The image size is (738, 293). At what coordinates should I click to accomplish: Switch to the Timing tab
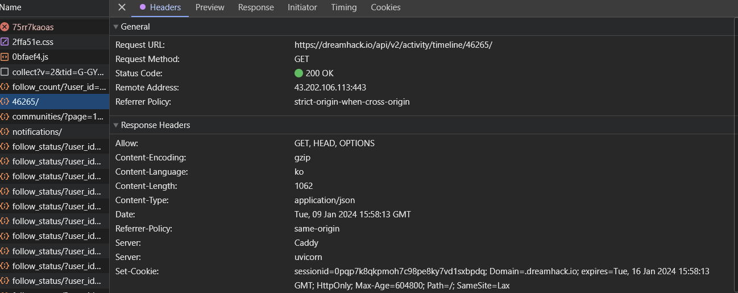click(x=344, y=7)
